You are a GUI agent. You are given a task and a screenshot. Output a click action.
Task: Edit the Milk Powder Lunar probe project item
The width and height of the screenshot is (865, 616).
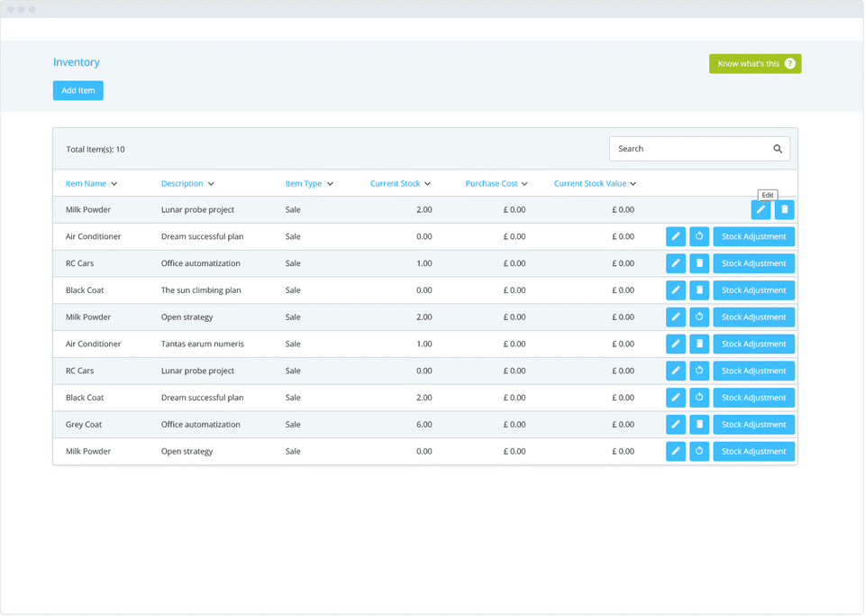click(x=760, y=210)
